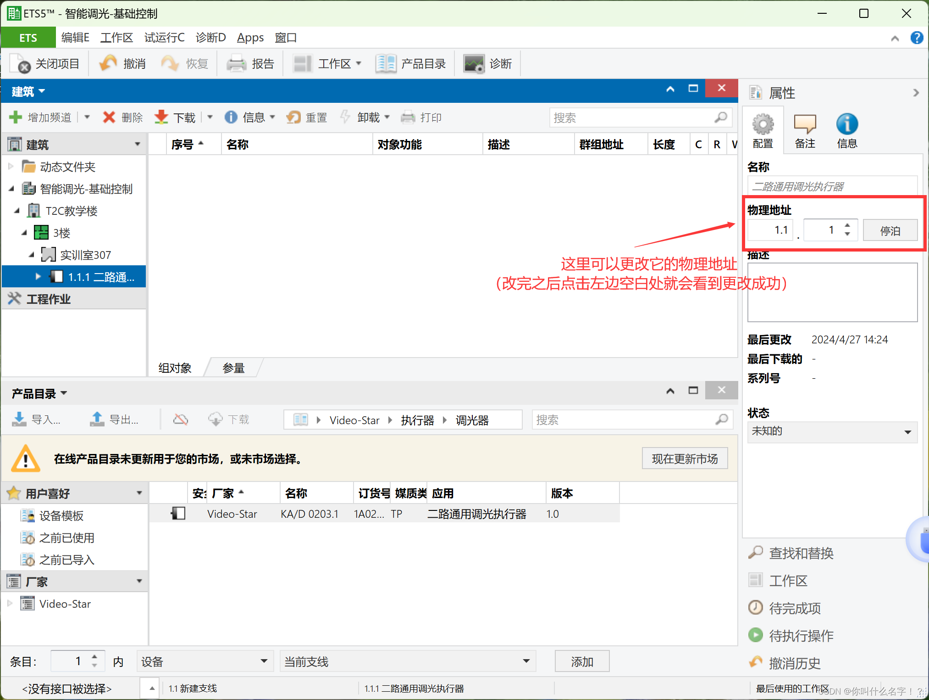This screenshot has height=700, width=929.
Task: Click the 现在更新市场 button
Action: pyautogui.click(x=684, y=459)
